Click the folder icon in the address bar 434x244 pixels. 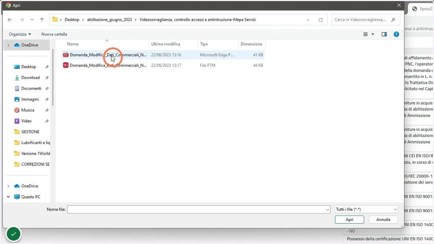click(x=55, y=20)
